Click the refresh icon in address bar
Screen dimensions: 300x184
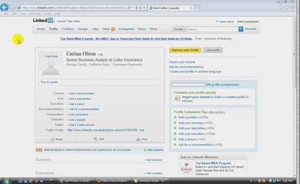click(140, 8)
